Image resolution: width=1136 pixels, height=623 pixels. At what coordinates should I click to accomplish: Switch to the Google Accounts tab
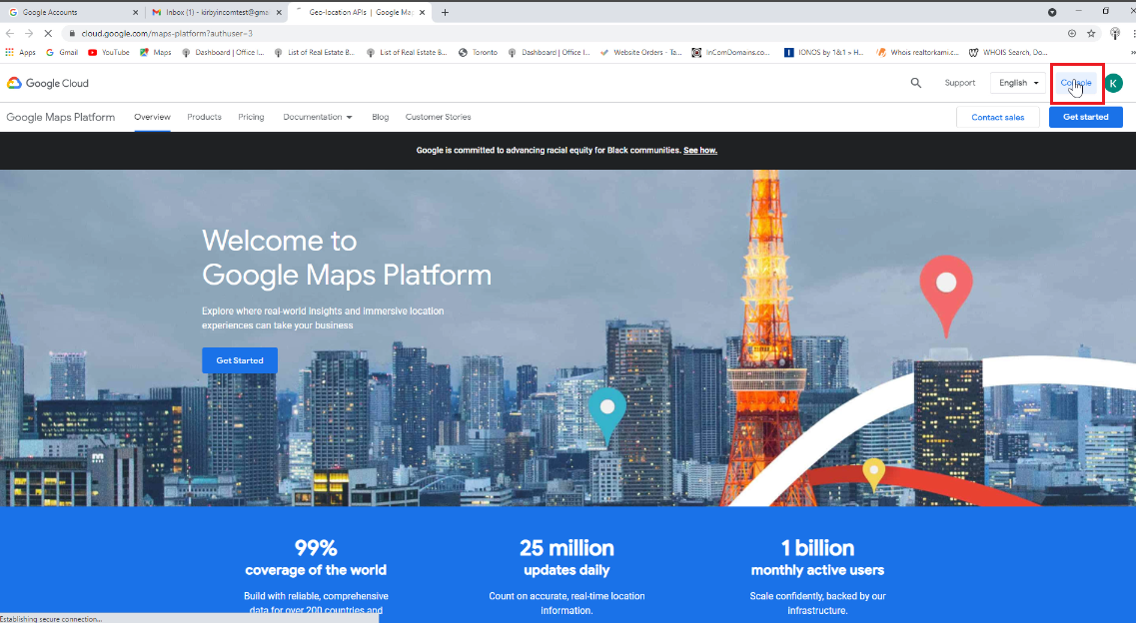(70, 12)
